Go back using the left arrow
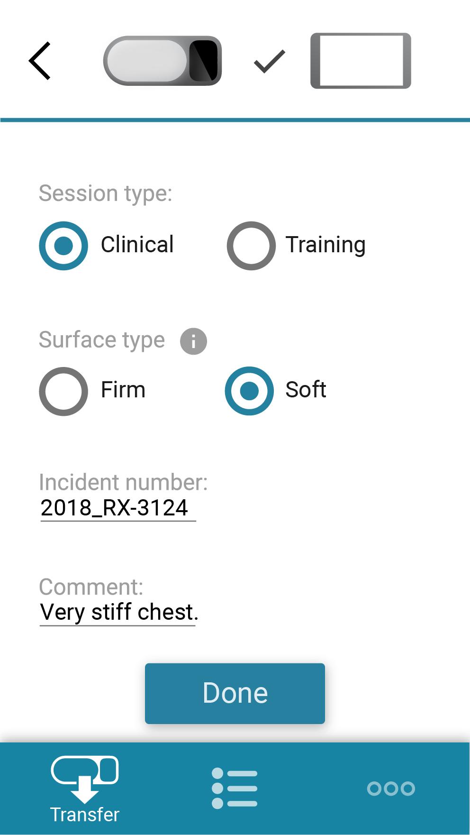This screenshot has width=470, height=835. point(40,61)
